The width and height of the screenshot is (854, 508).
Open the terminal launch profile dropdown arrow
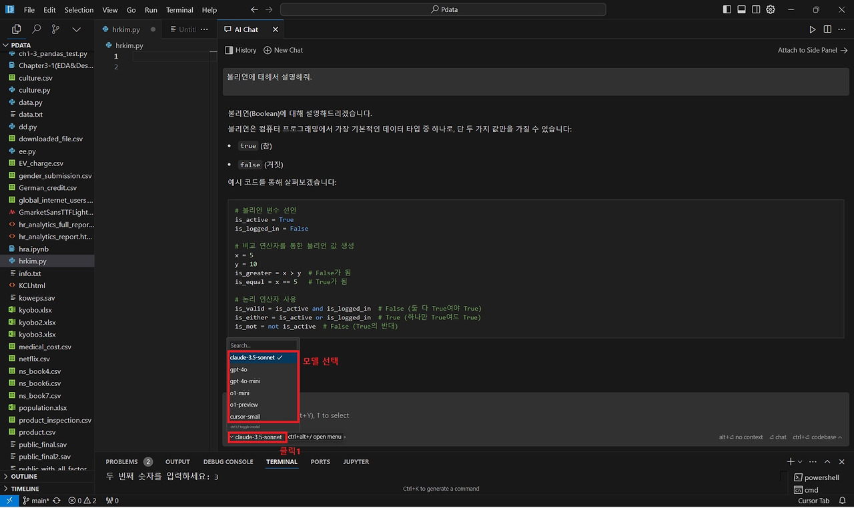(800, 461)
